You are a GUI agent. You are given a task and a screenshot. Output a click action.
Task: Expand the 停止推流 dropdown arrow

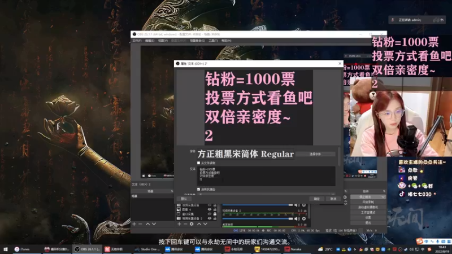[383, 197]
